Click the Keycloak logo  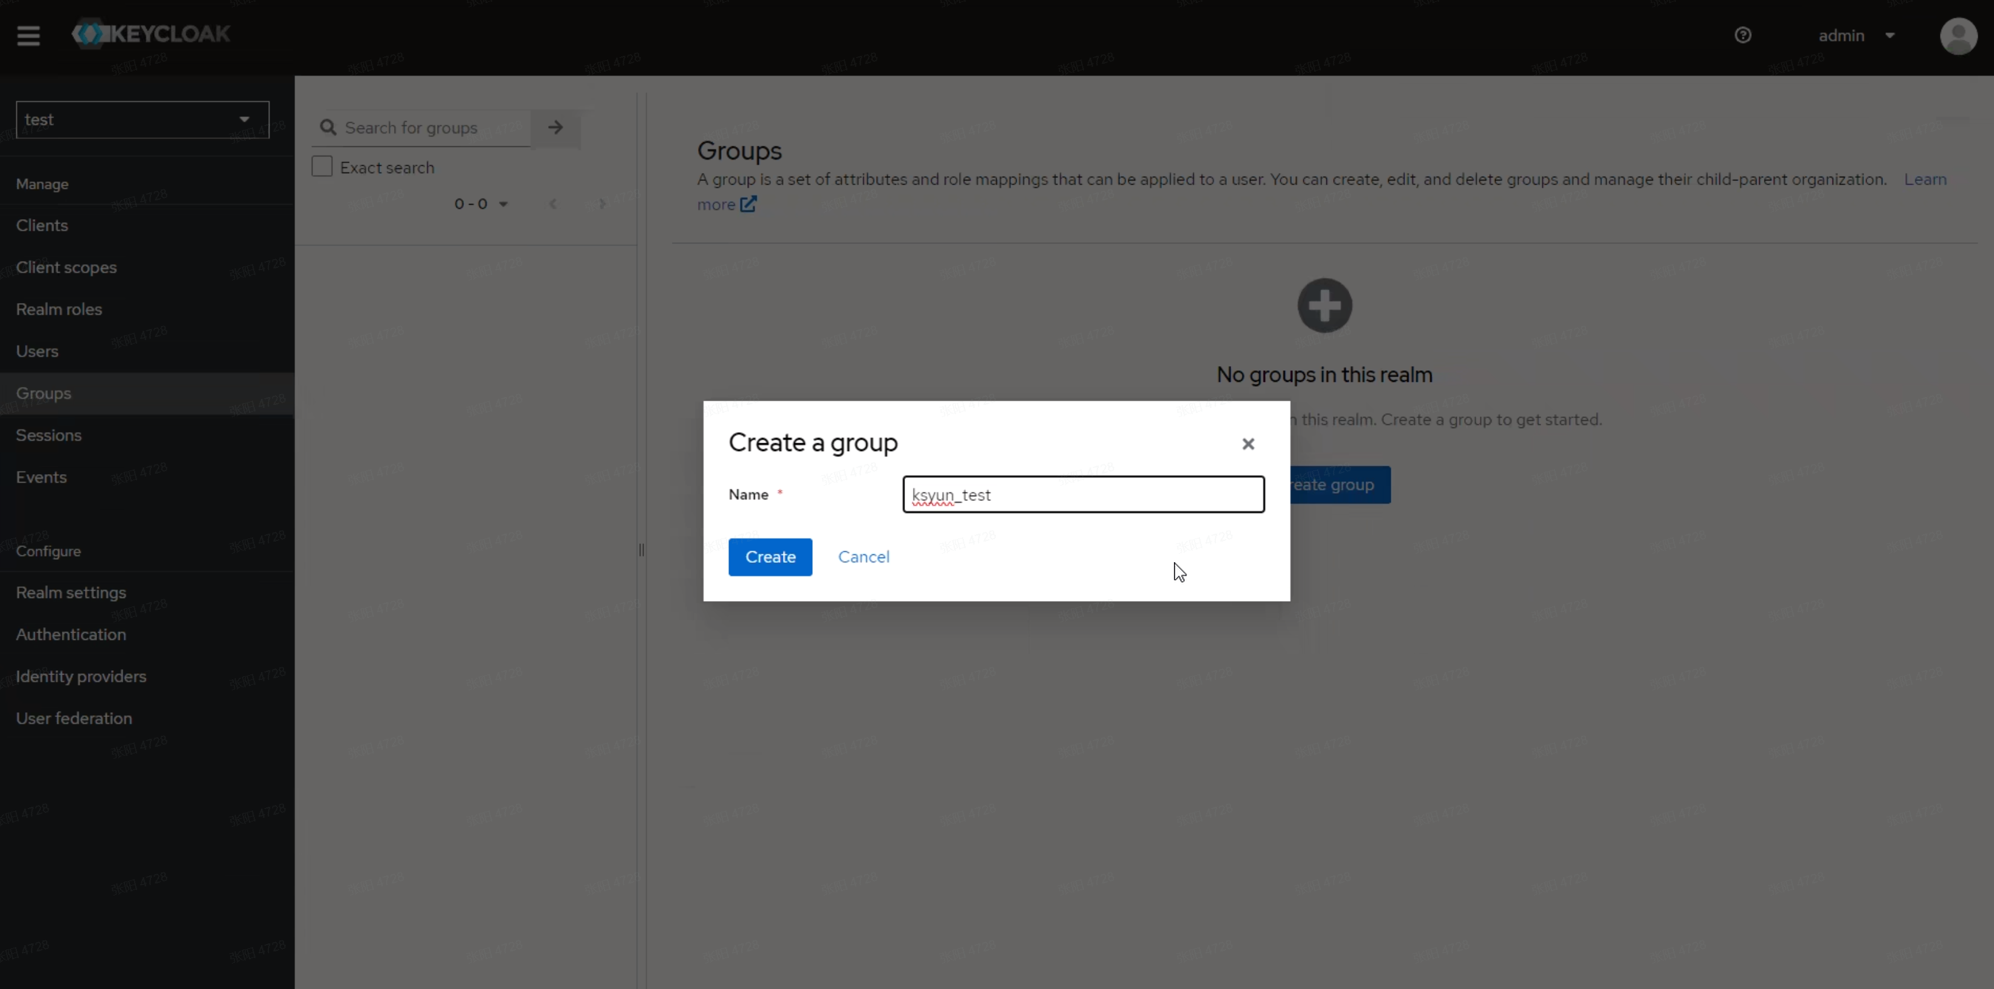pyautogui.click(x=152, y=34)
